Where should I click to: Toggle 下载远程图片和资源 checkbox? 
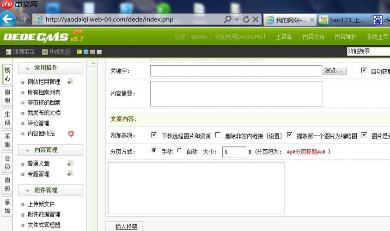154,135
